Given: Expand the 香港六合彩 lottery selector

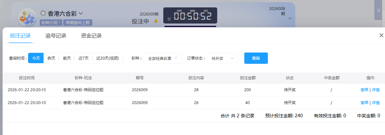Looking at the screenshot, I should pyautogui.click(x=81, y=13).
